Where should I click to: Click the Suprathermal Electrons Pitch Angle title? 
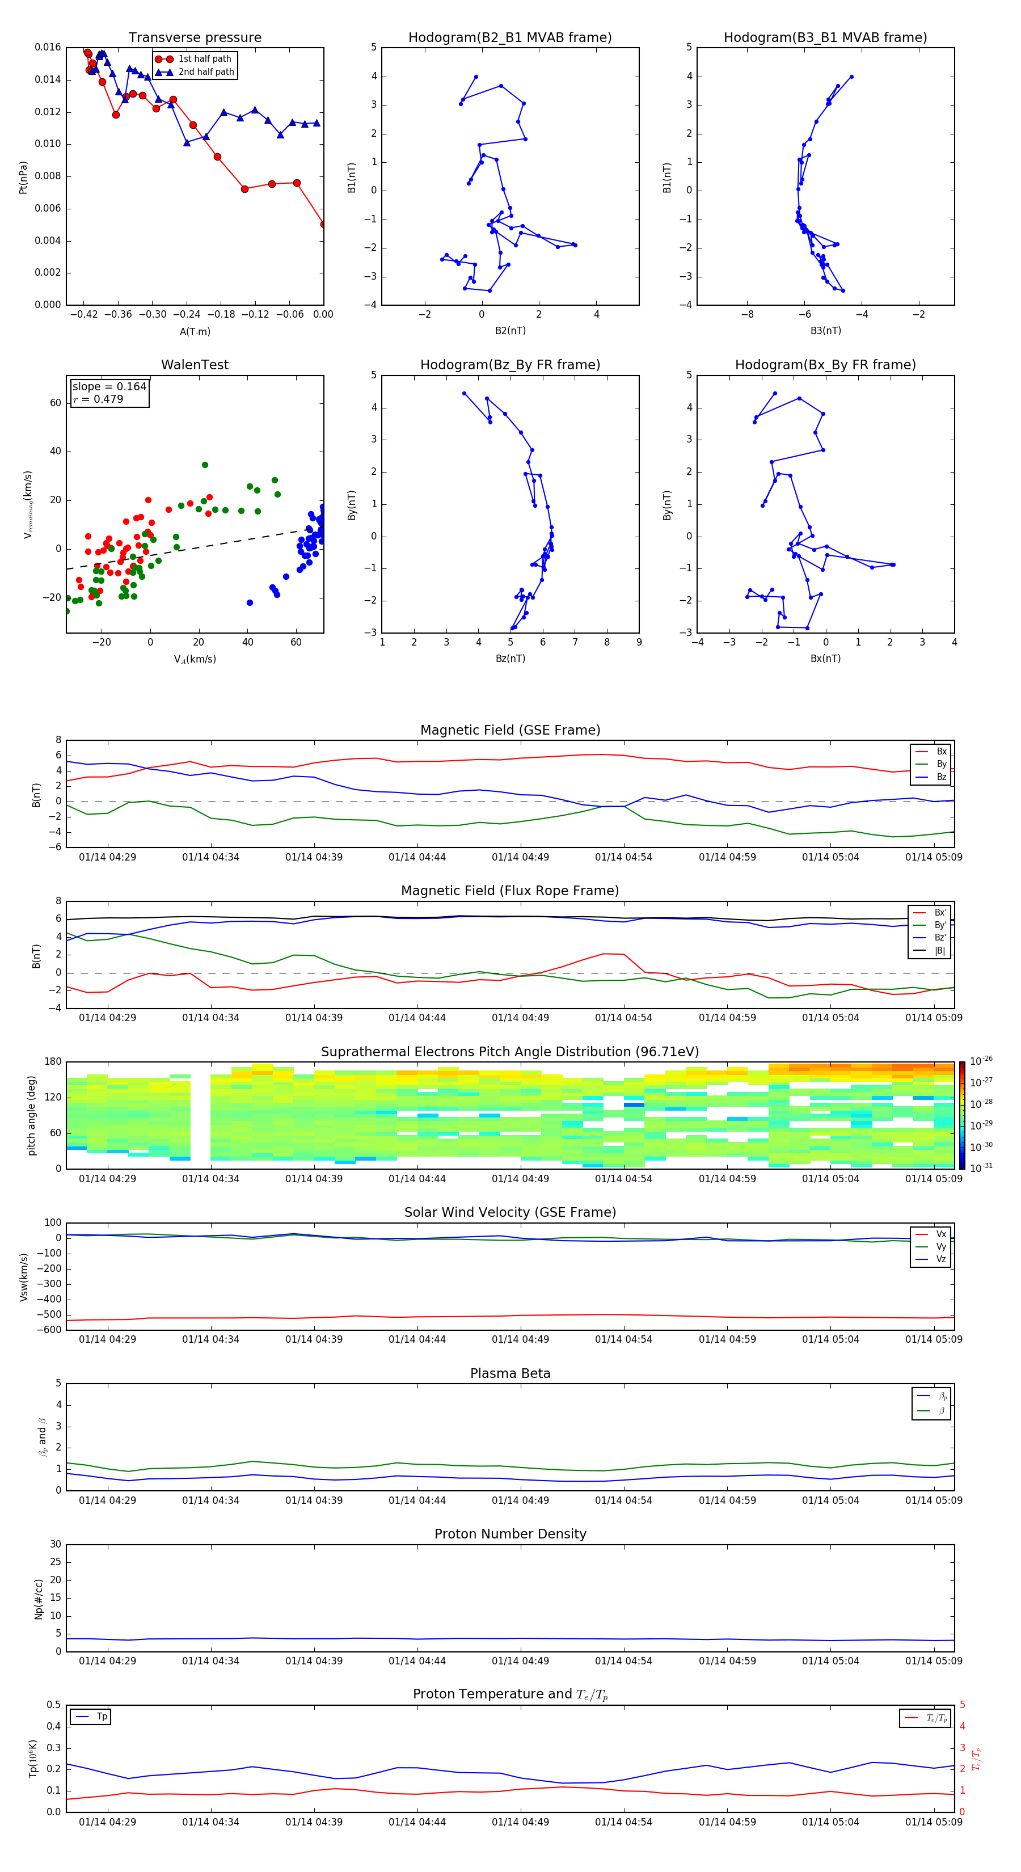[510, 1052]
